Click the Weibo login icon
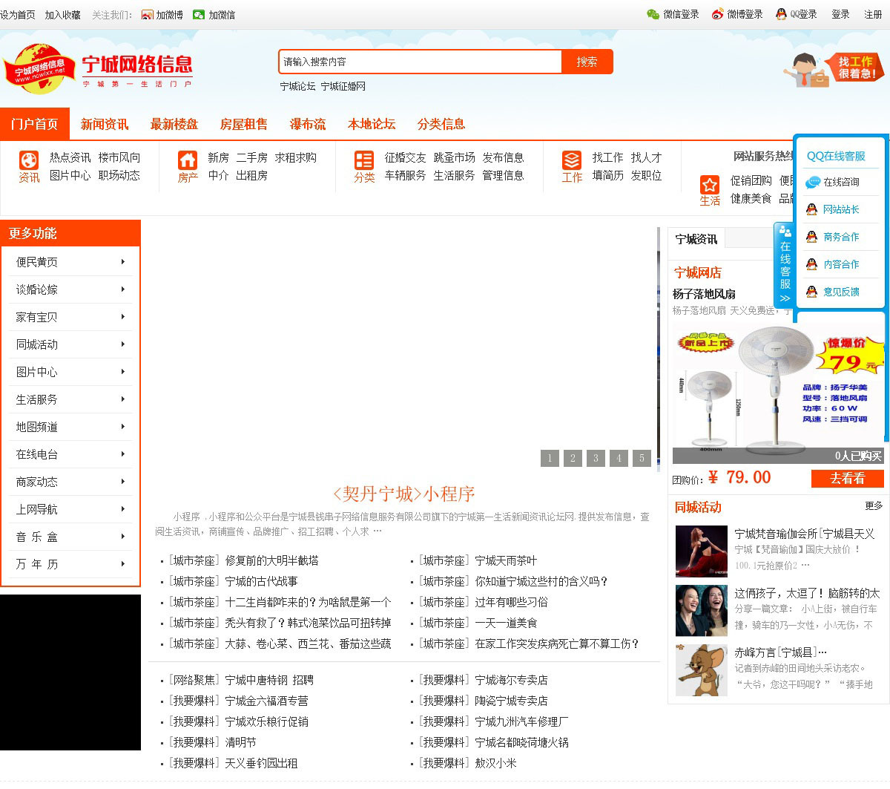 pyautogui.click(x=717, y=14)
